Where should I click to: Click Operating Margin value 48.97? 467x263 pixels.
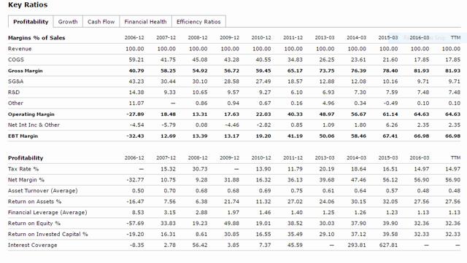pyautogui.click(x=326, y=114)
